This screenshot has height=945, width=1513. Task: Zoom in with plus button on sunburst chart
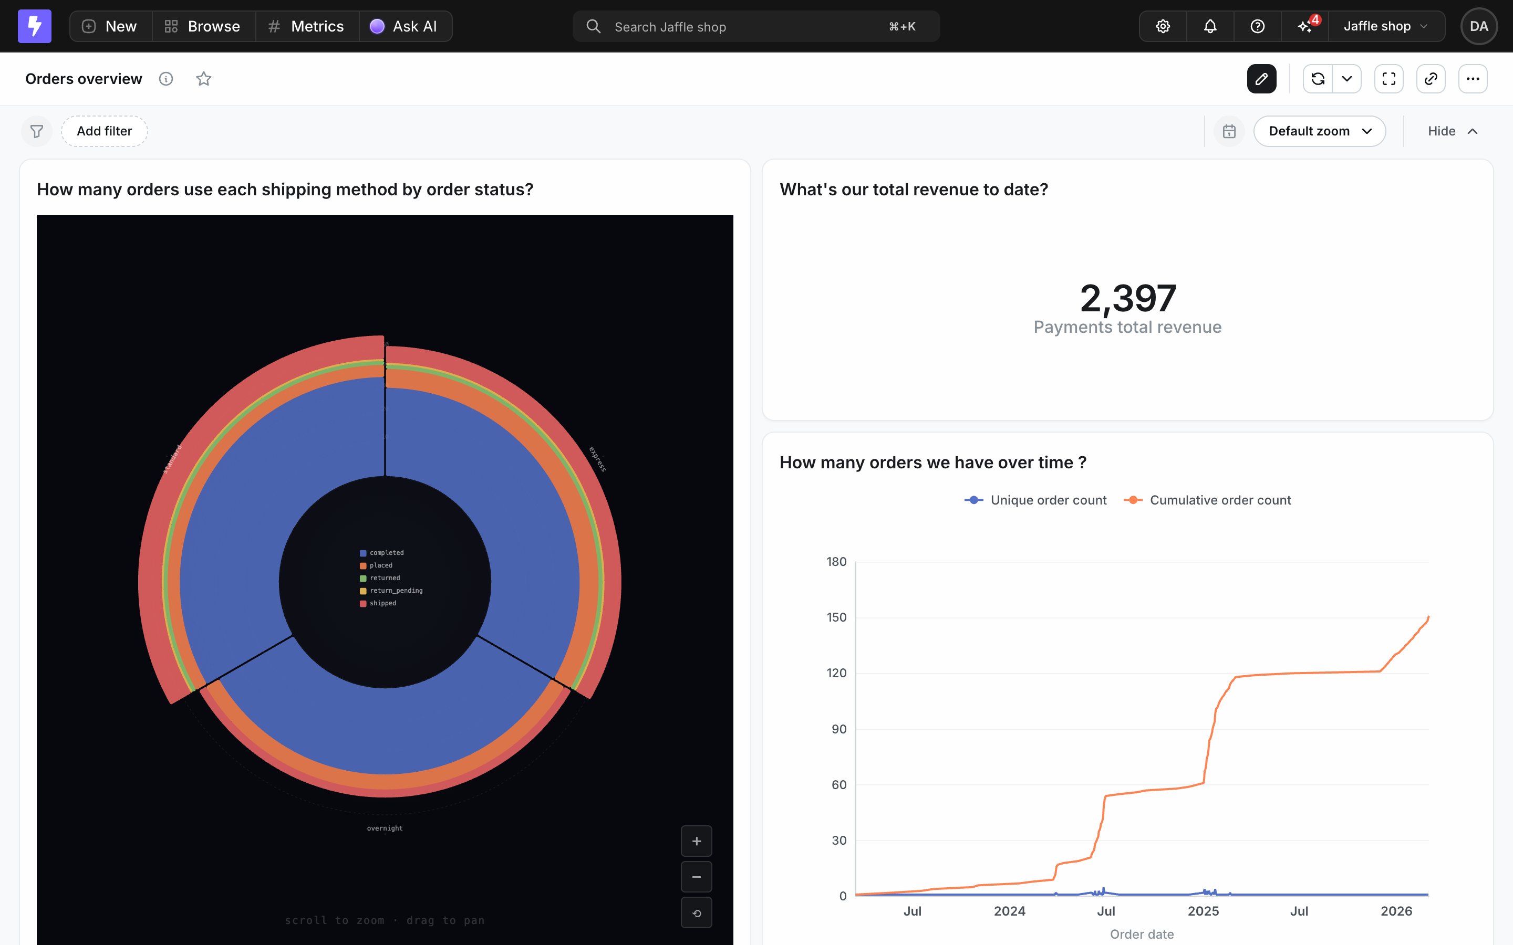[697, 841]
